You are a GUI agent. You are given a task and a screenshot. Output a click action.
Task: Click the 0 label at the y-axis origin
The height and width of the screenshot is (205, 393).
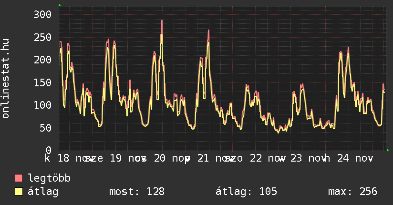[x=48, y=150]
